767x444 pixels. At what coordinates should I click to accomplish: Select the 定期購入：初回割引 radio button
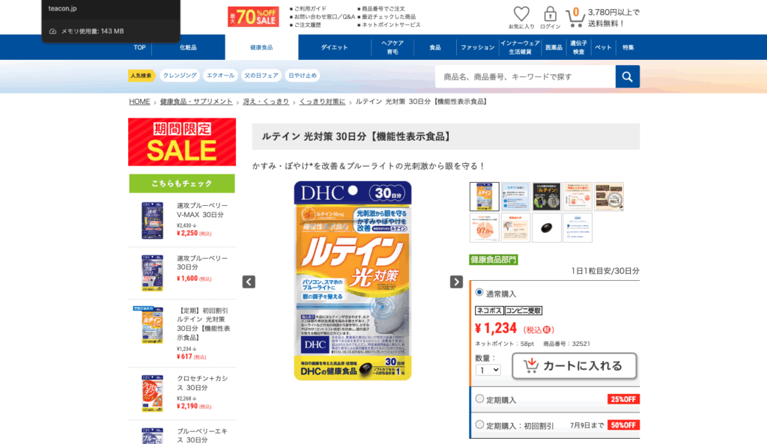[x=479, y=425]
